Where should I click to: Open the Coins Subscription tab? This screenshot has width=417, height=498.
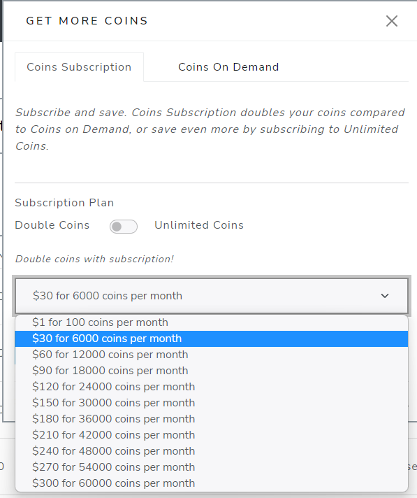point(79,67)
